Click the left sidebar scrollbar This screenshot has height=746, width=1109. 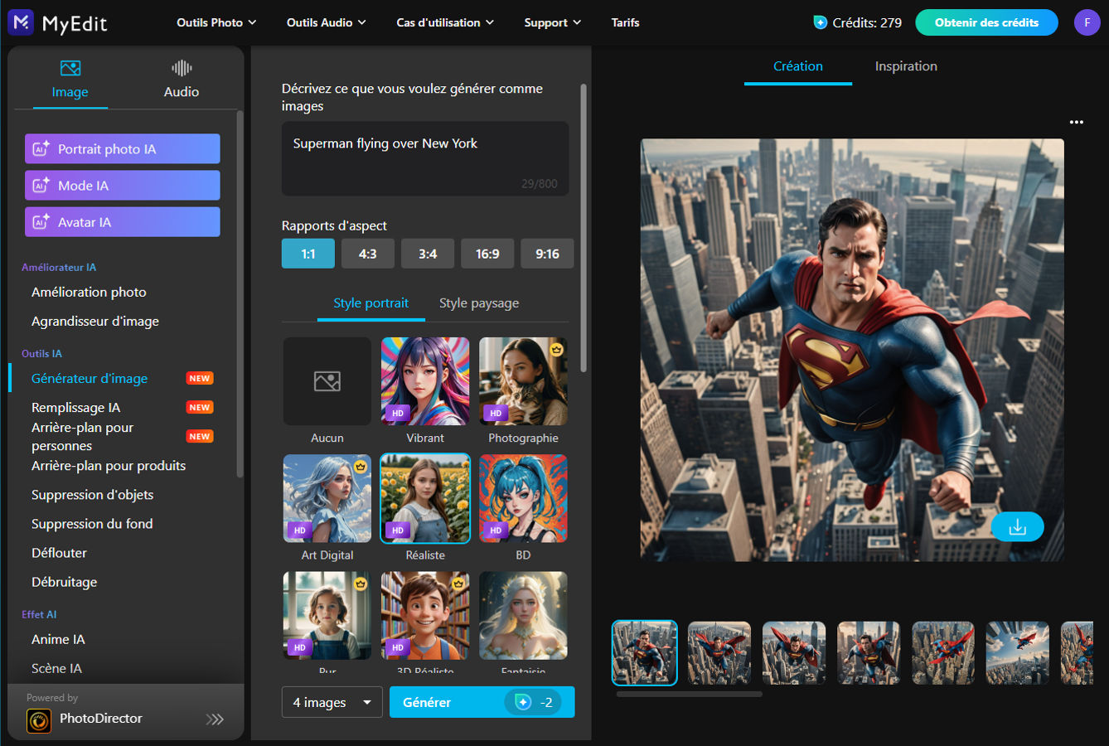click(x=240, y=294)
